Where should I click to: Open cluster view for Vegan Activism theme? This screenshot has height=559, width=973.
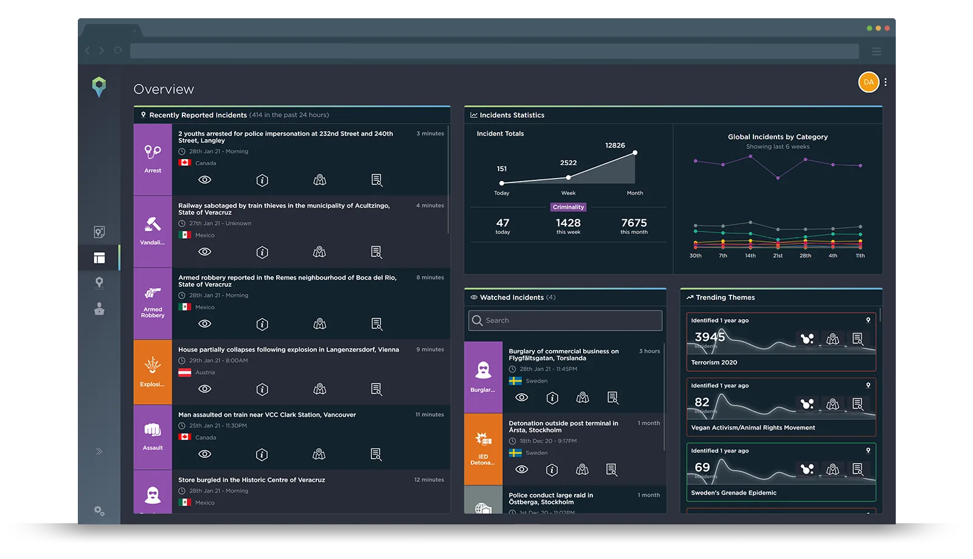[x=807, y=403]
